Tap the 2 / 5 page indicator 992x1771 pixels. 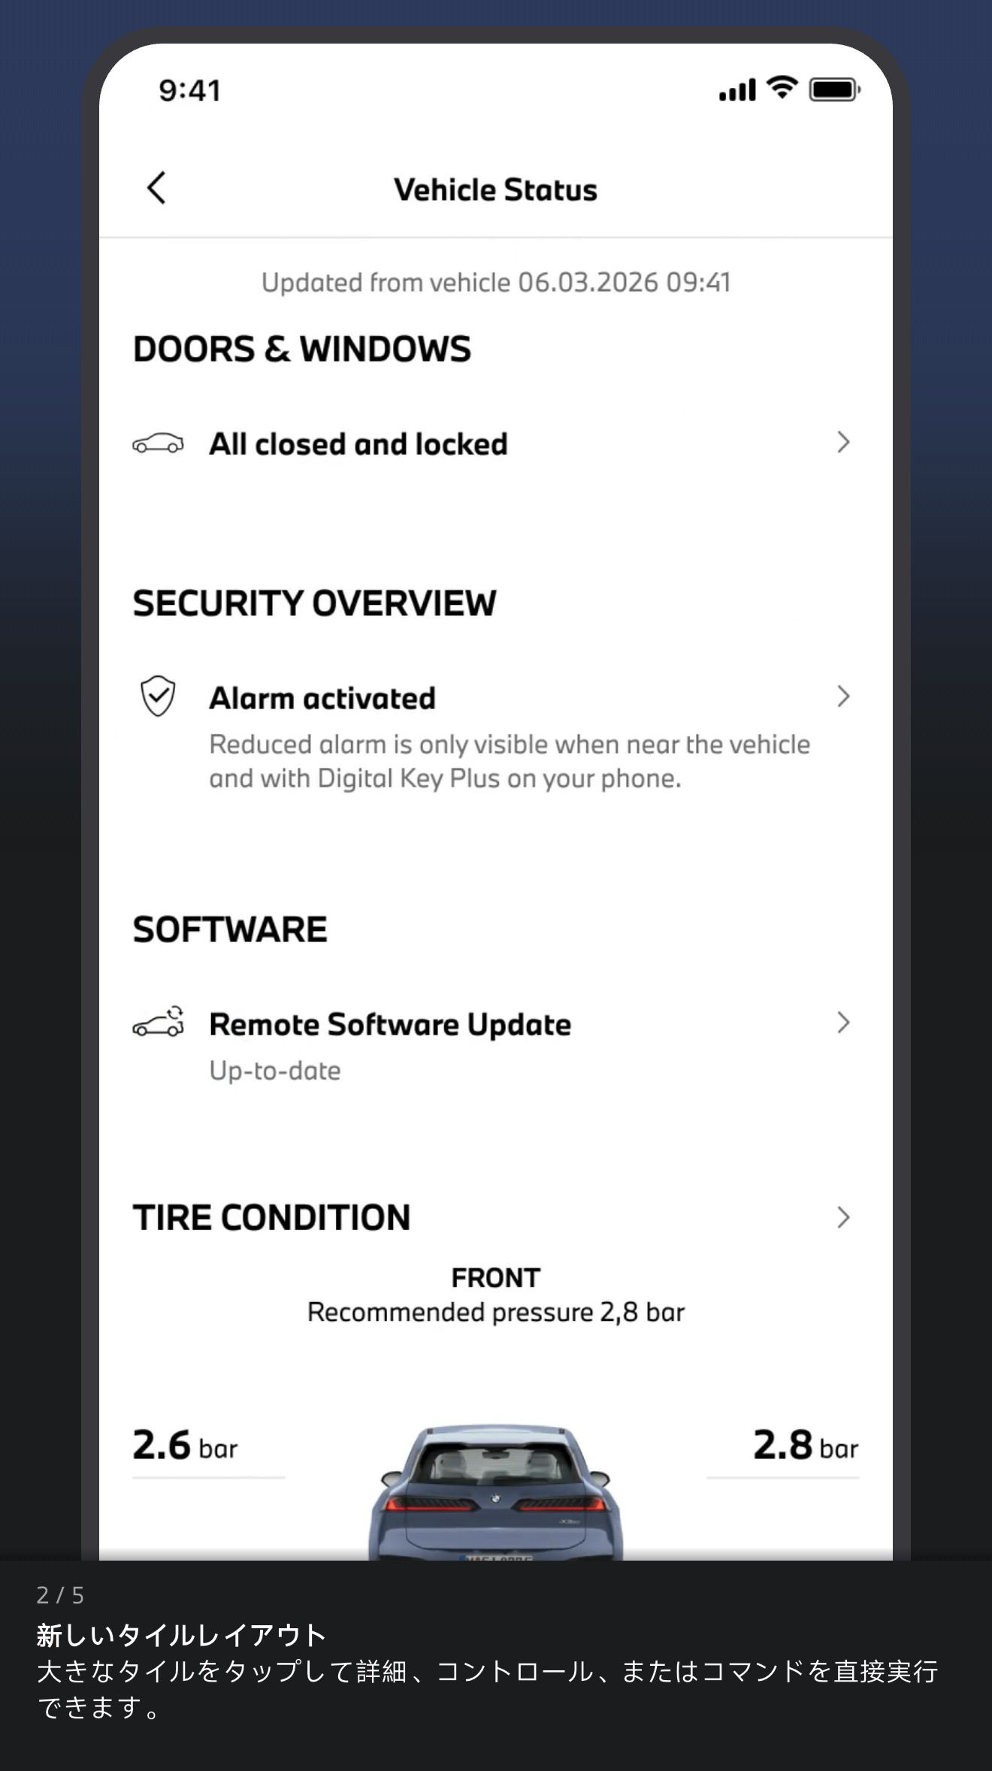point(60,1594)
